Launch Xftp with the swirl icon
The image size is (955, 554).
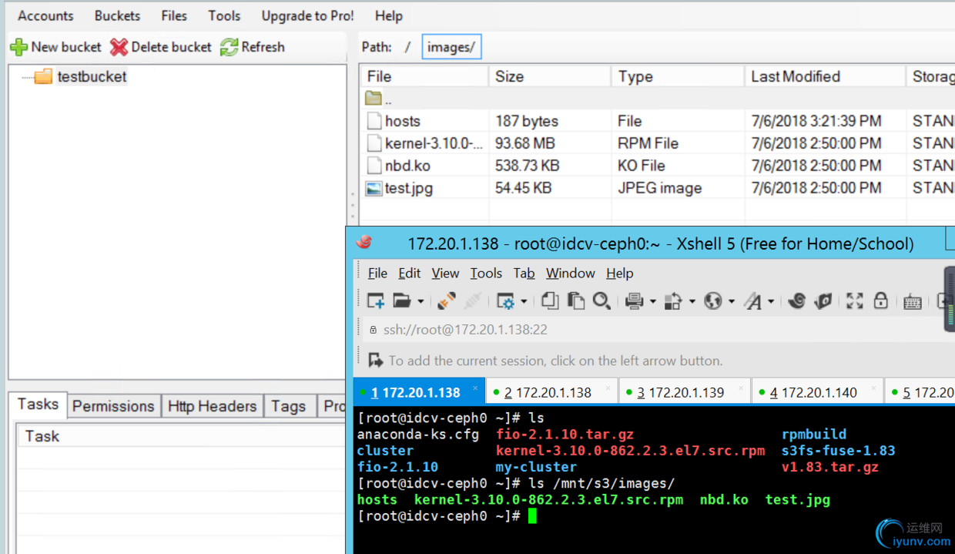(796, 301)
